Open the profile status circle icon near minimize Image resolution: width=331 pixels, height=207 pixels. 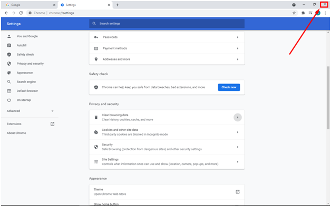pos(294,5)
